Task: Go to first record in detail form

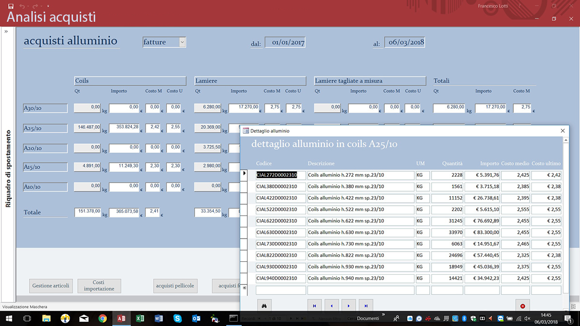Action: coord(314,305)
